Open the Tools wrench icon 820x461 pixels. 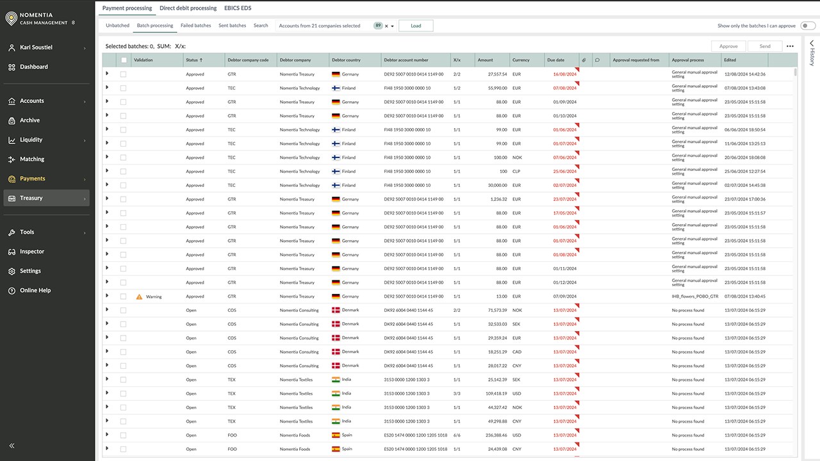pos(12,232)
